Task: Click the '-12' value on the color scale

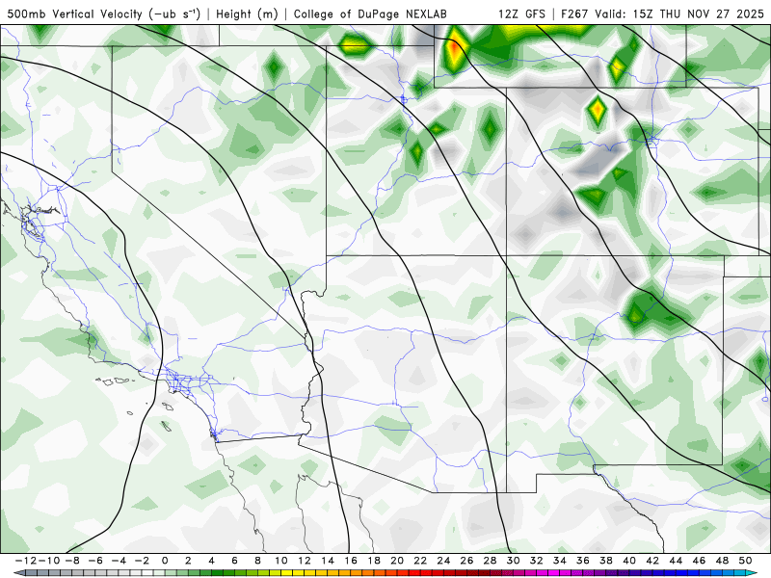Action: 26,561
